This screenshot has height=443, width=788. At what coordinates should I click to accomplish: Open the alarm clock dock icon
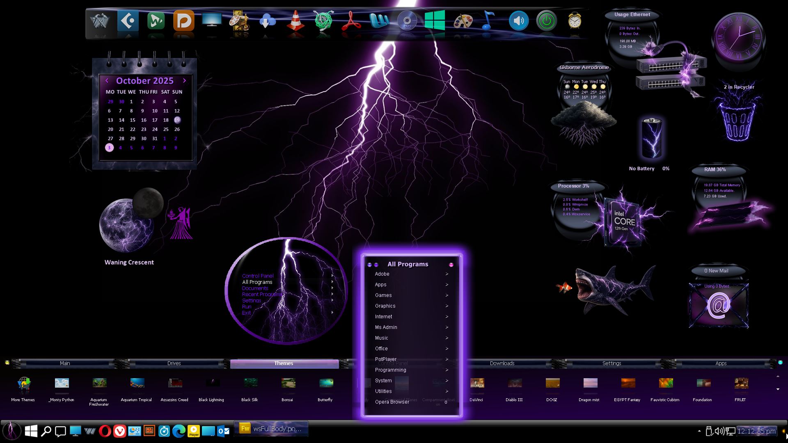point(575,21)
